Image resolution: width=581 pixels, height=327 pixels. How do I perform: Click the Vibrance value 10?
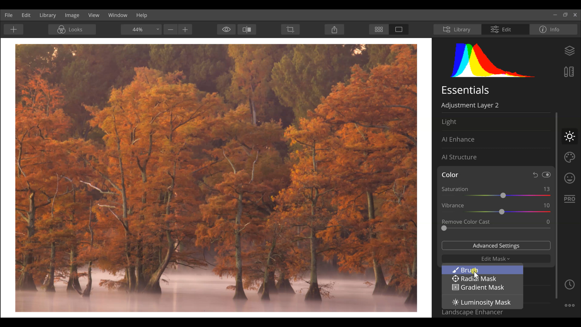click(x=547, y=206)
